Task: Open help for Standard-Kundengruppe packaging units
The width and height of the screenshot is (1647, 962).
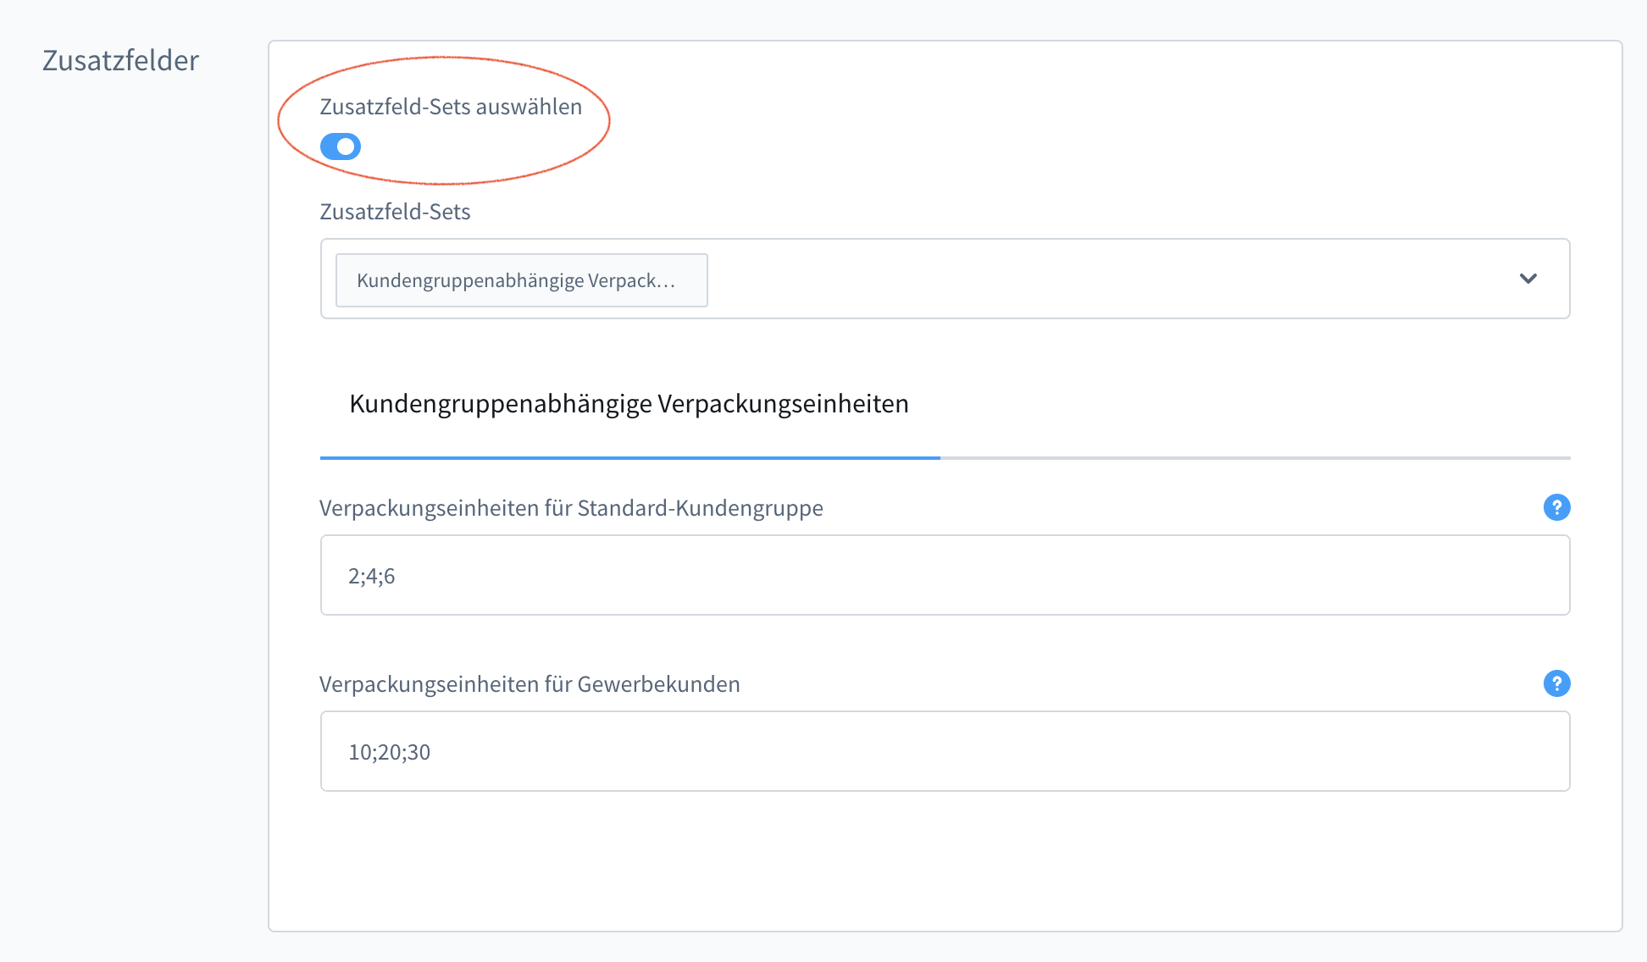Action: coord(1556,507)
